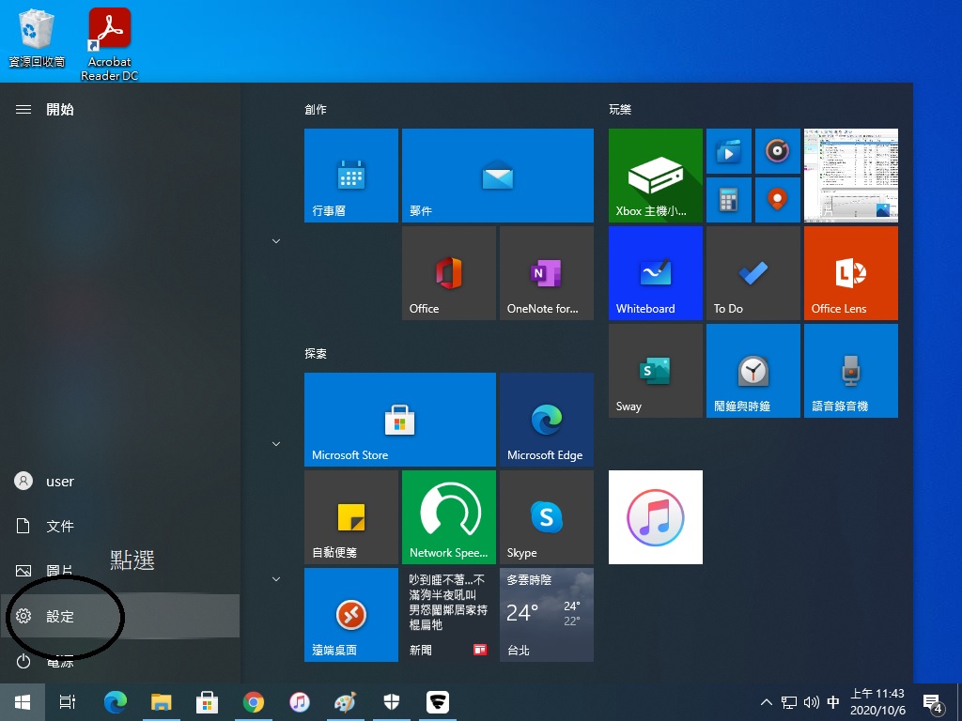Viewport: 962px width, 721px height.
Task: Click the 創作 group header
Action: 316,109
